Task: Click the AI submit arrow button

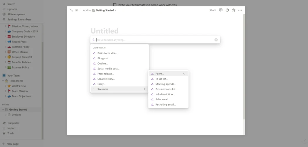Action: 216,40
